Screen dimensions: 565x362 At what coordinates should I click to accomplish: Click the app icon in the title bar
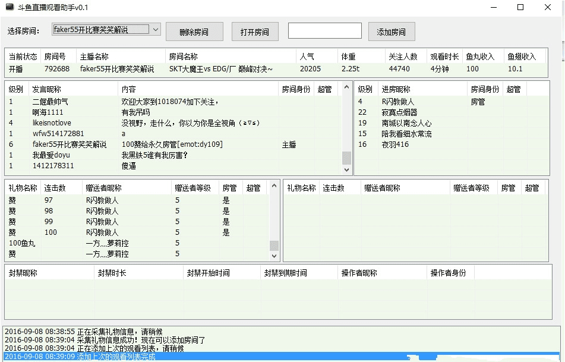pyautogui.click(x=11, y=8)
